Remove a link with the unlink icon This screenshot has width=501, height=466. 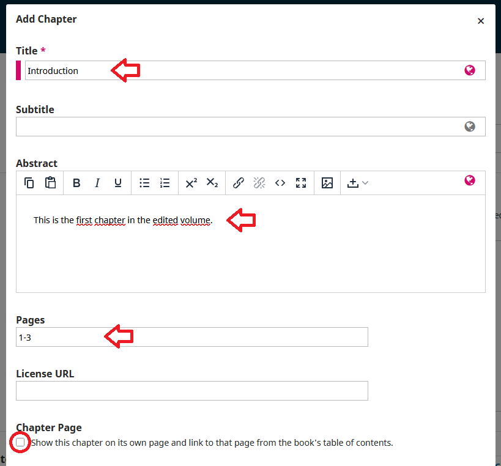(x=259, y=182)
